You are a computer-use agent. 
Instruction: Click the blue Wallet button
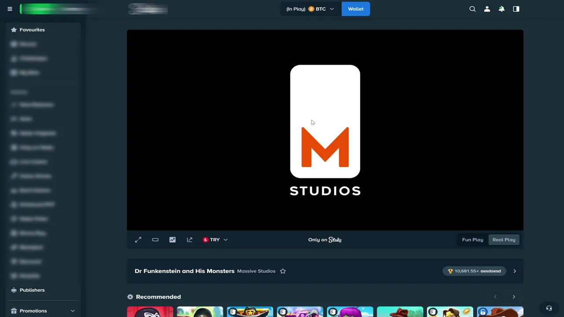click(356, 9)
